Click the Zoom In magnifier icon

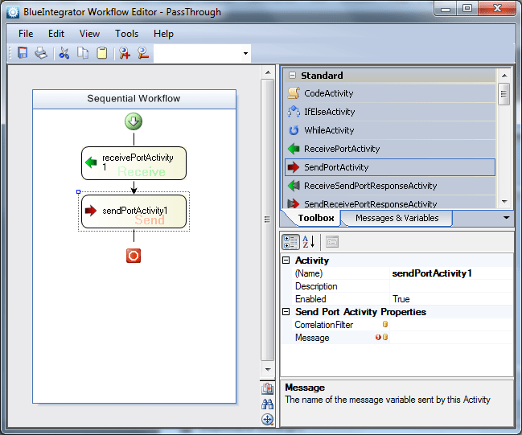click(x=125, y=53)
